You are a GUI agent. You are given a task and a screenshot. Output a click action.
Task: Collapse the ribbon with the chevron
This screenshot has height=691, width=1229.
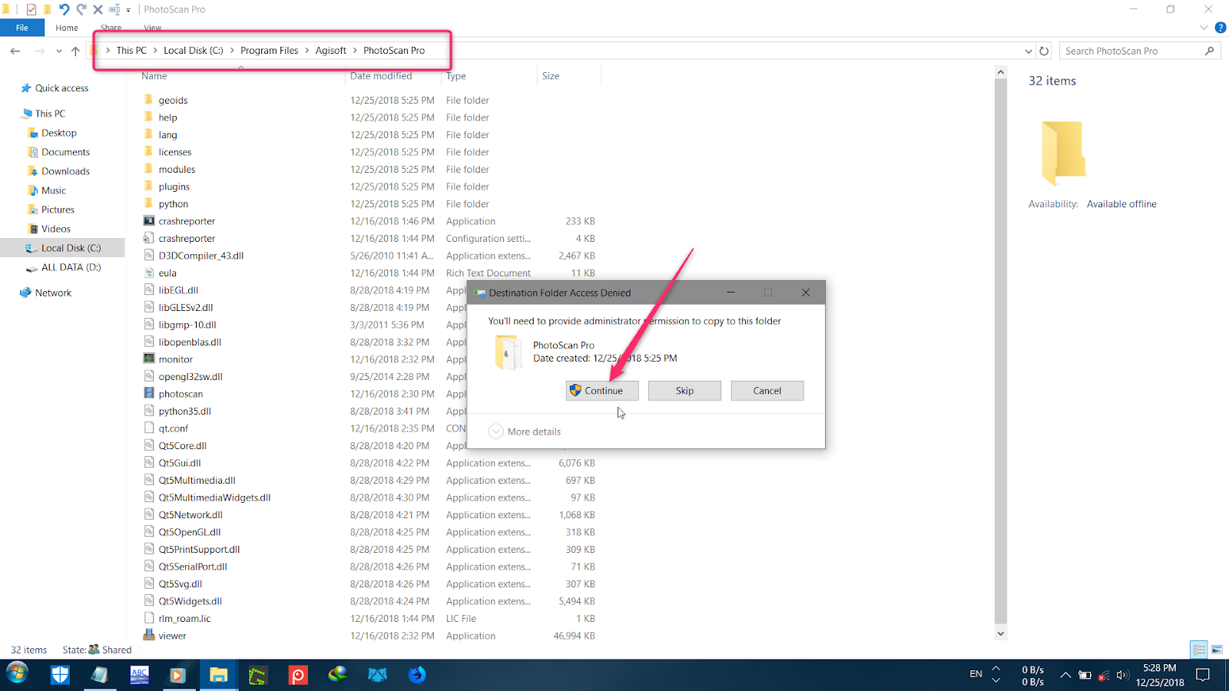pos(1204,28)
